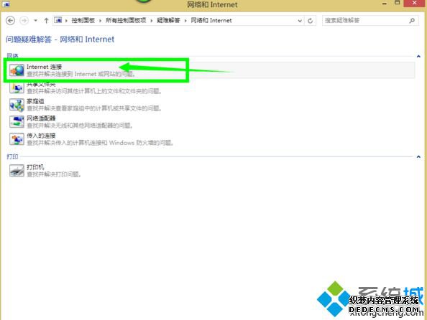Collapse the 打印 section chevron
Screen dimensions: 427x320
point(418,157)
